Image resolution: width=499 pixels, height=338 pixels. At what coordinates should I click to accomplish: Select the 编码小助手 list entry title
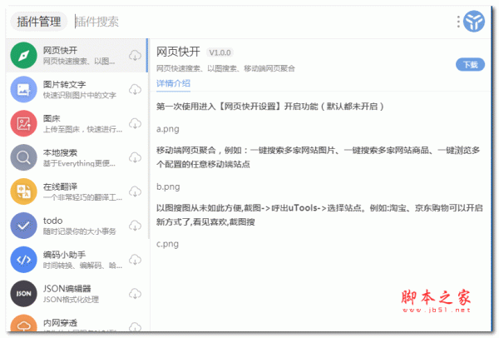(65, 255)
